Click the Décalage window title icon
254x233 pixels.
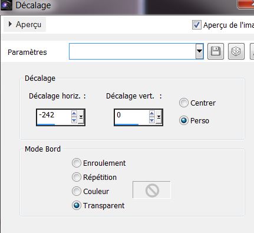[x=6, y=5]
